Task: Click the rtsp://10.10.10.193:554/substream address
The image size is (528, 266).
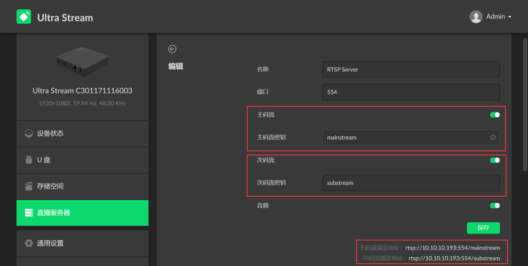Action: pyautogui.click(x=454, y=258)
